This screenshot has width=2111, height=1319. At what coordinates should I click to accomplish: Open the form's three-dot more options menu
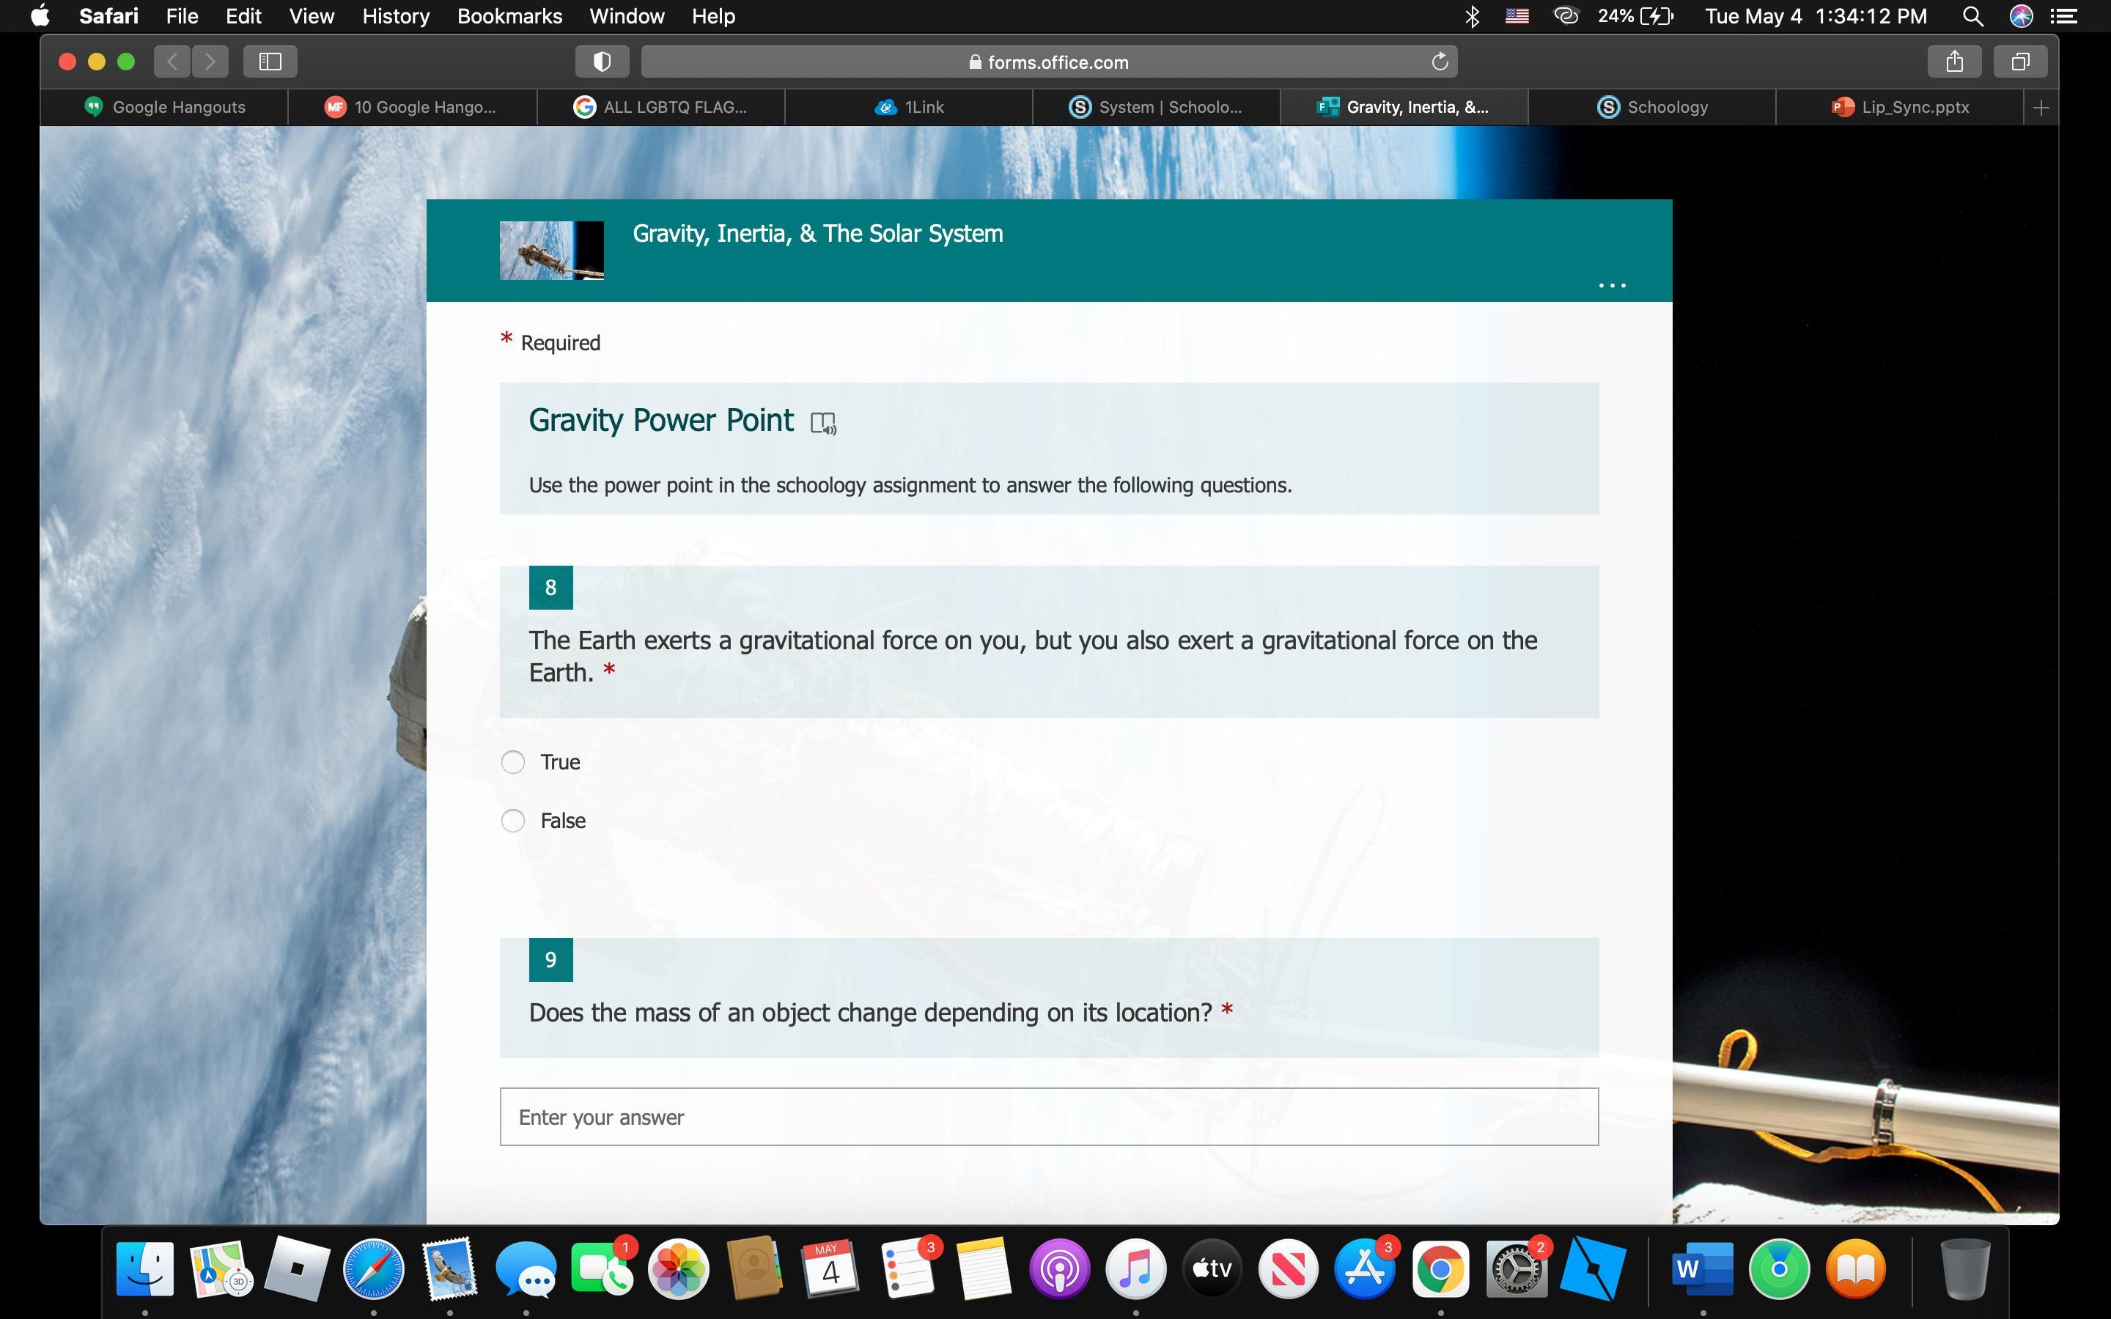[x=1611, y=285]
